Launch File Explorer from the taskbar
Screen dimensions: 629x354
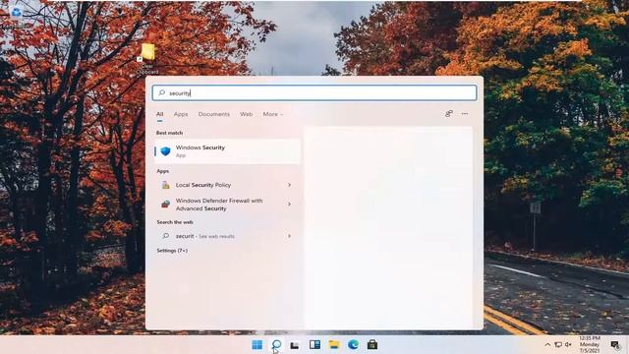(334, 345)
